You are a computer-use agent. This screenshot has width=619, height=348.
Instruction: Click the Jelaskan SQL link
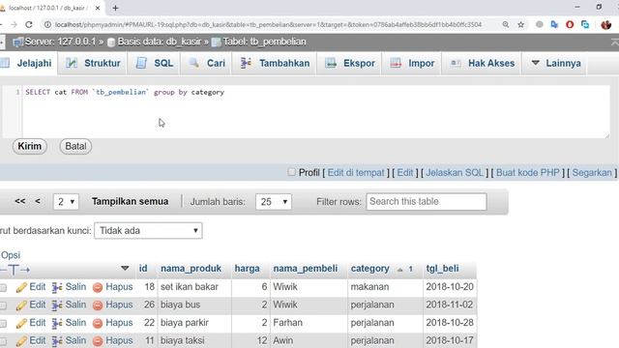pyautogui.click(x=455, y=173)
